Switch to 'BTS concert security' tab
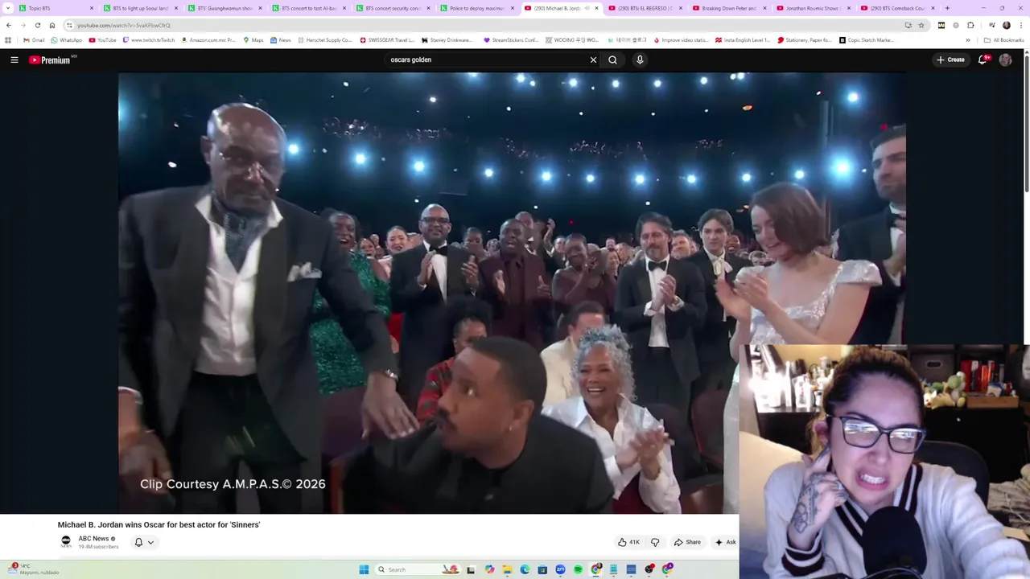 tap(393, 8)
